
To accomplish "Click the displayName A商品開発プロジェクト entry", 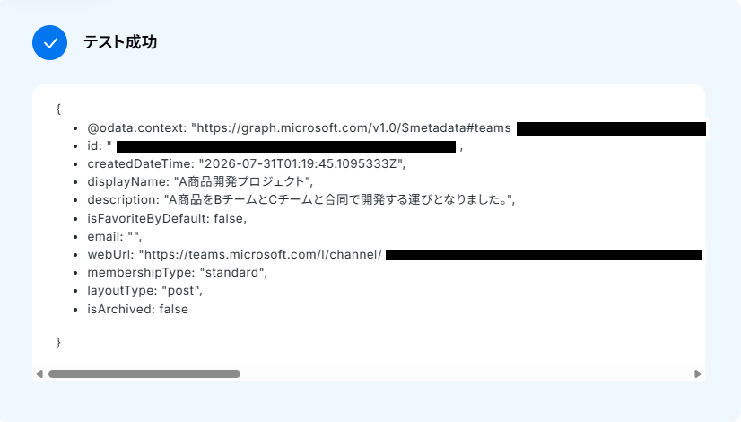I will (200, 181).
